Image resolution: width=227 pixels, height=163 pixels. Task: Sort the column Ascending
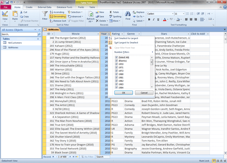pos(57,12)
